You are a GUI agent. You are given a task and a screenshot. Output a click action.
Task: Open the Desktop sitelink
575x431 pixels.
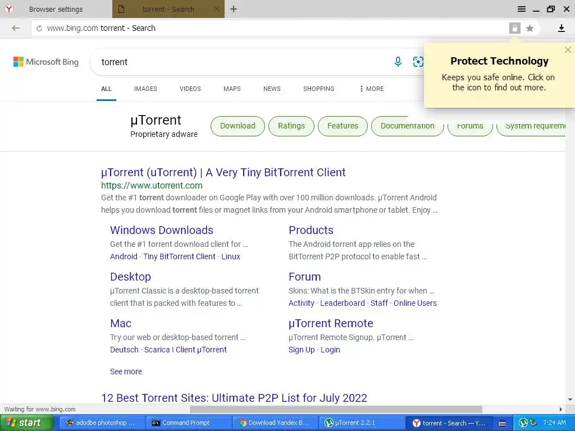(130, 277)
